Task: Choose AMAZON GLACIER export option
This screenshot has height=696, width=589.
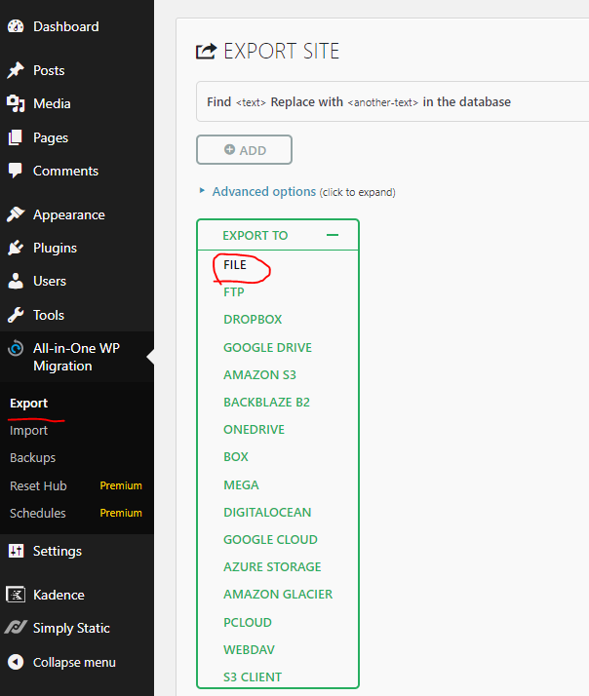Action: pos(278,594)
